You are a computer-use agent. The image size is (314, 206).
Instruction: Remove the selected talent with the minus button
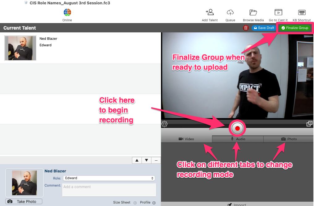(156, 160)
